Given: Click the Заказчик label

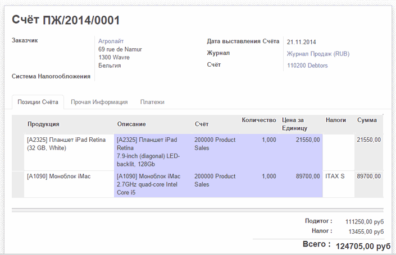Looking at the screenshot, I should 25,40.
